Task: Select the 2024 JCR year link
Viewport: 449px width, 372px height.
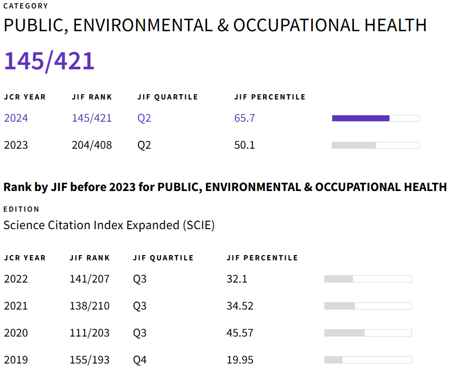Action: coord(16,118)
